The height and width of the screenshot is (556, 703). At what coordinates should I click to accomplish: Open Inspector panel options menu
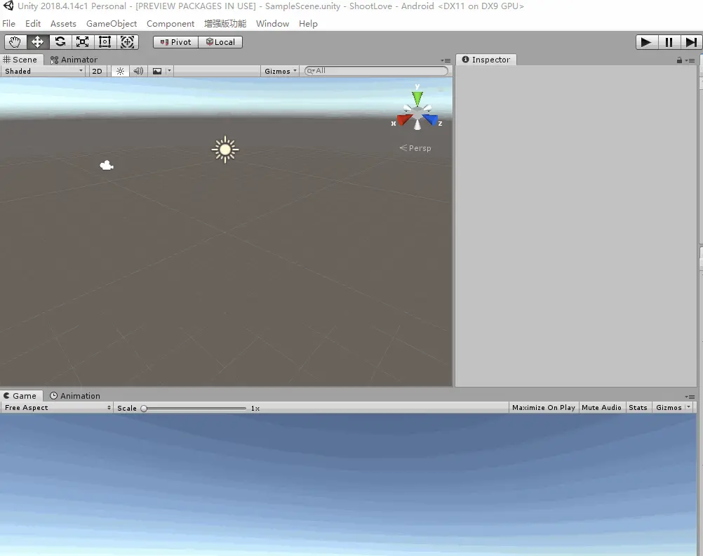[690, 60]
